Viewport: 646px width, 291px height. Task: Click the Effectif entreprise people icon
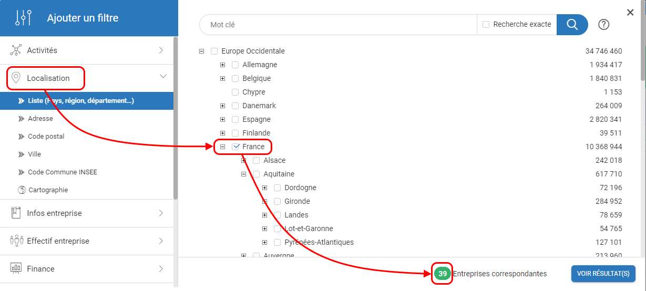coord(16,241)
